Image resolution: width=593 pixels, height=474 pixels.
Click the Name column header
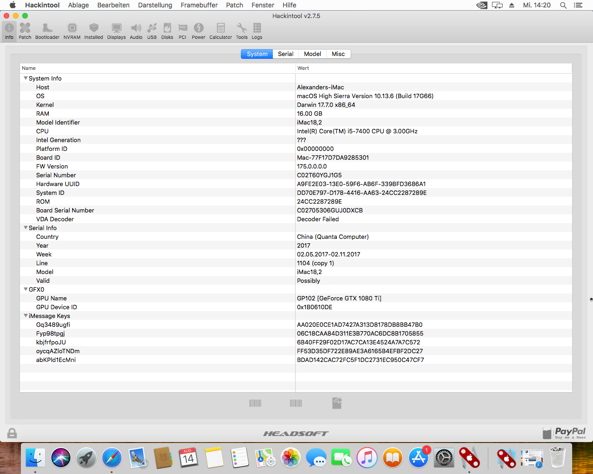coord(158,68)
